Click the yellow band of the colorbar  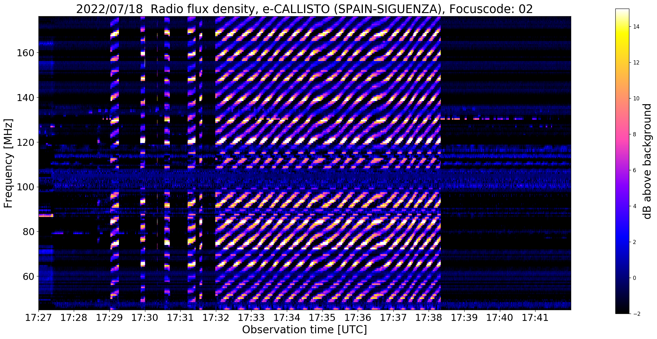click(x=622, y=36)
